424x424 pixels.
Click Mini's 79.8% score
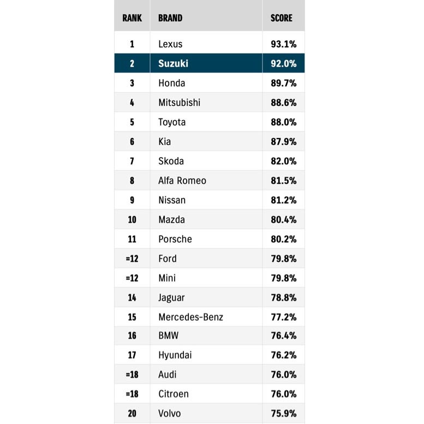(284, 278)
